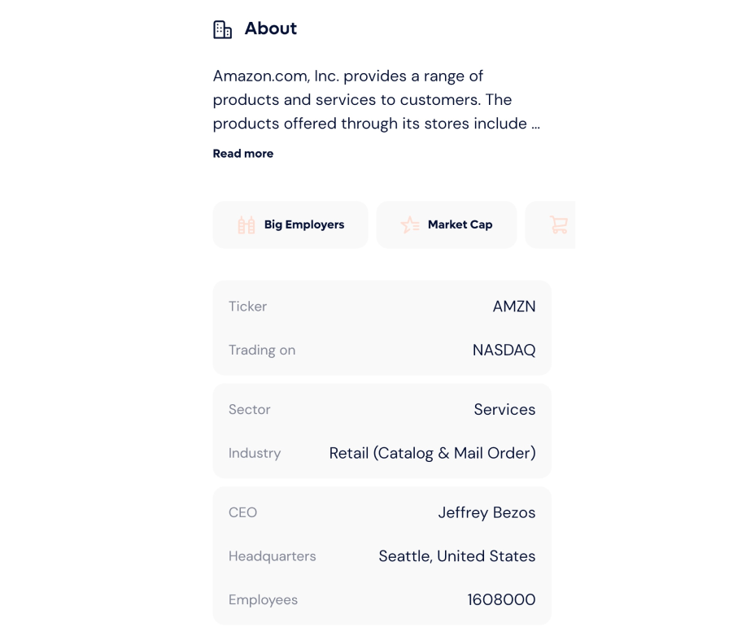This screenshot has height=640, width=733.
Task: Click the AMZN ticker value
Action: pos(514,307)
